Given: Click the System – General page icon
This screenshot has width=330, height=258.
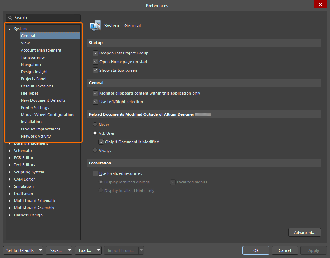Looking at the screenshot, I should coord(95,26).
